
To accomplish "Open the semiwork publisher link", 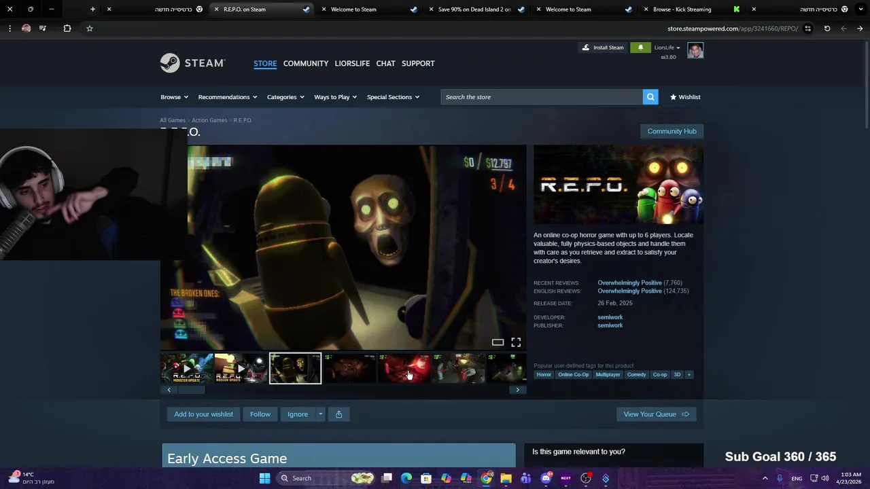I will [610, 325].
